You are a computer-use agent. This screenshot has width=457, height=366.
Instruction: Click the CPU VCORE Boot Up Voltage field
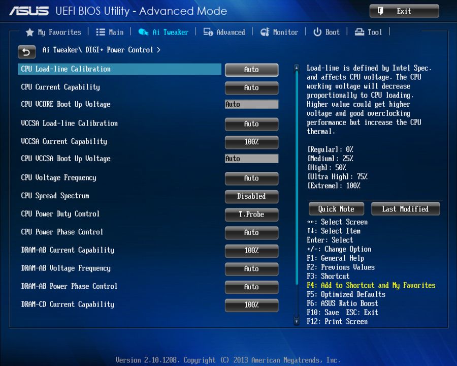(x=251, y=104)
